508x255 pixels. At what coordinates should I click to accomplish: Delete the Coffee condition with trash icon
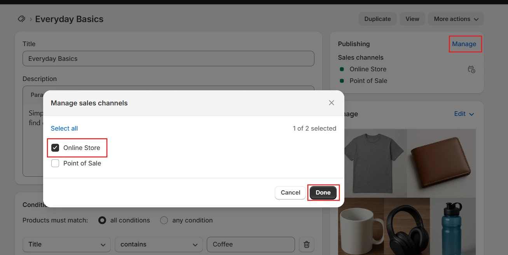coord(306,245)
